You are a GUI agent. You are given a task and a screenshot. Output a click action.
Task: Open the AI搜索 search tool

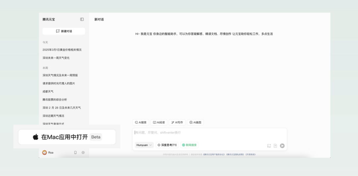tap(141, 122)
